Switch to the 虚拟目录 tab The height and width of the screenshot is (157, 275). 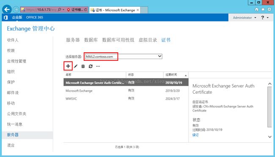pyautogui.click(x=148, y=40)
